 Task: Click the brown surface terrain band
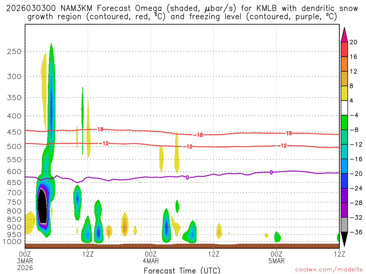pyautogui.click(x=182, y=246)
